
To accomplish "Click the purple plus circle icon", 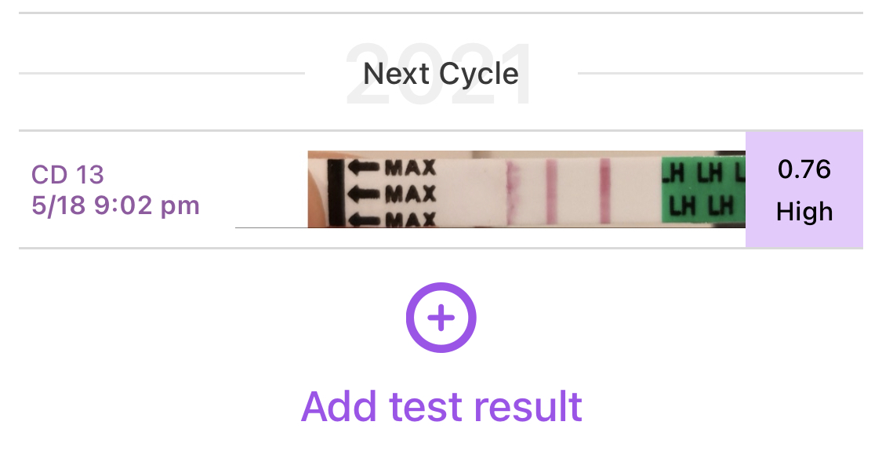I will [441, 318].
